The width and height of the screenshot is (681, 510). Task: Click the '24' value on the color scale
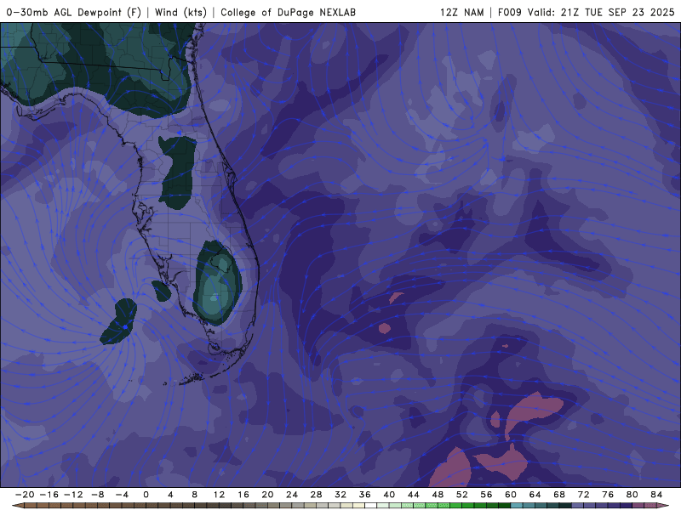click(x=292, y=495)
